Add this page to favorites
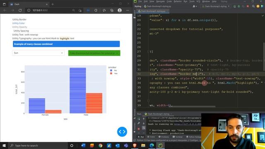The width and height of the screenshot is (265, 149). coord(80,10)
